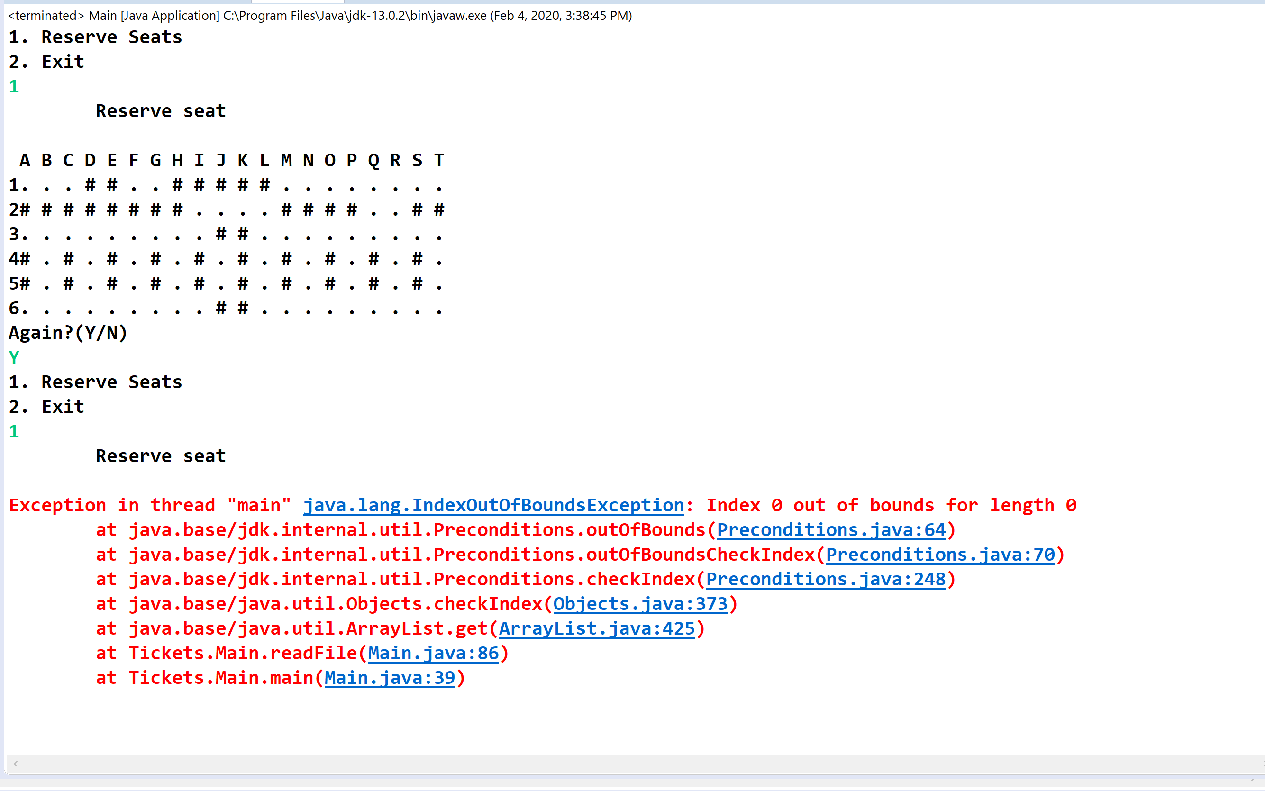
Task: Open Objects.java at line 373
Action: tap(641, 603)
